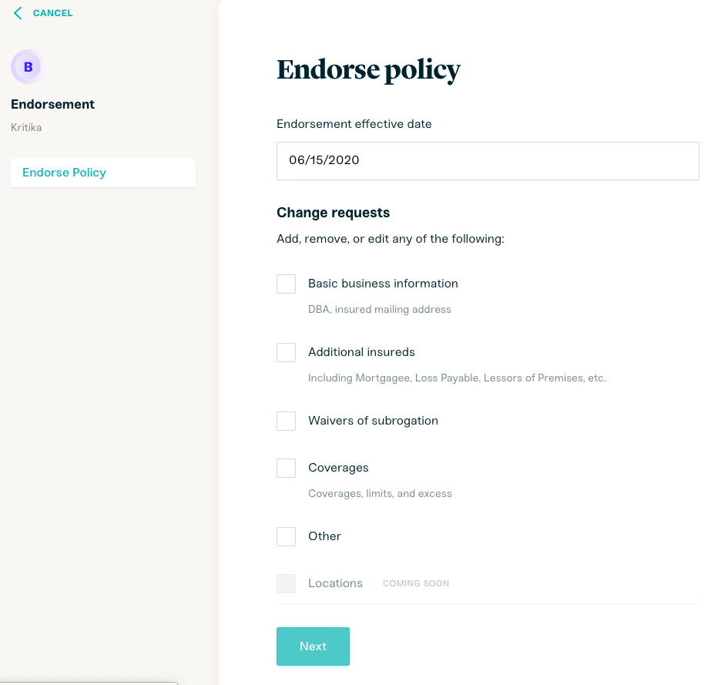Viewport: 711px width, 685px height.
Task: Toggle the Coverages checkbox
Action: tap(286, 468)
